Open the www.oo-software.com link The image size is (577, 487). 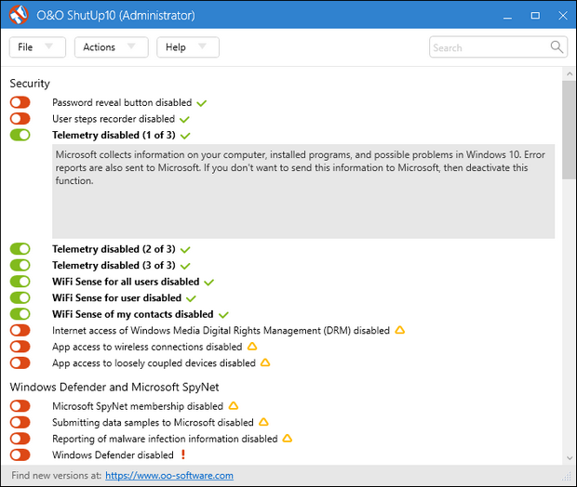click(x=169, y=476)
